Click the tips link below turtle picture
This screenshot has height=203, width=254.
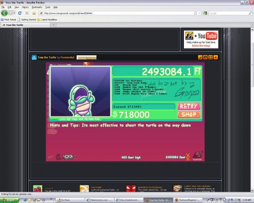pyautogui.click(x=80, y=119)
